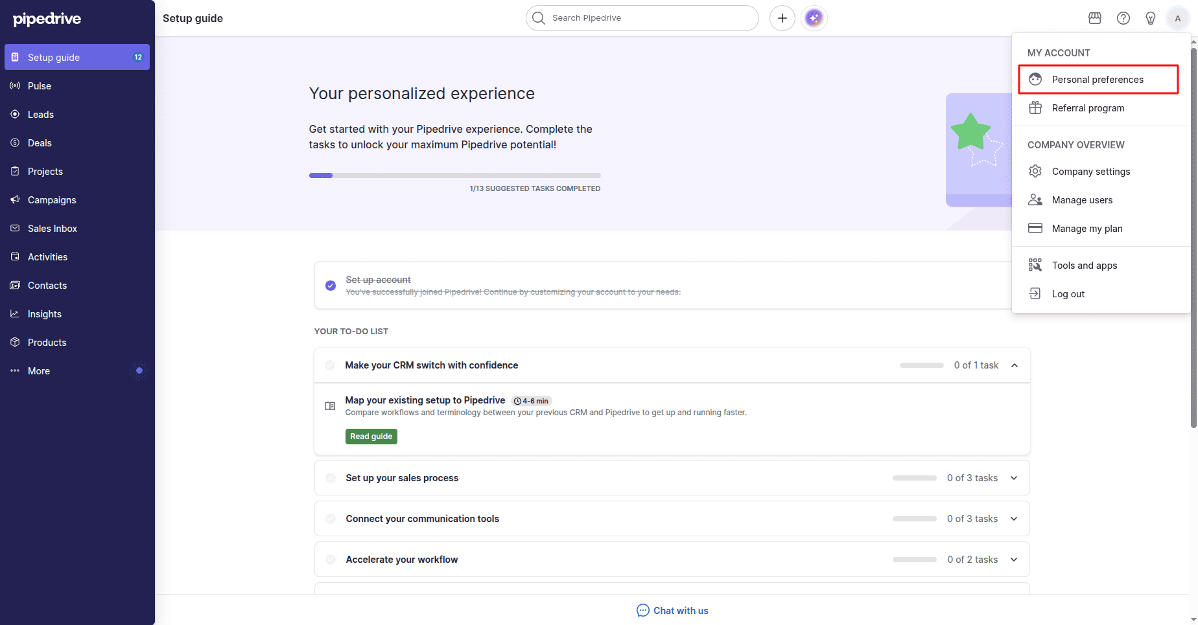Open Setup guide in sidebar

[77, 57]
